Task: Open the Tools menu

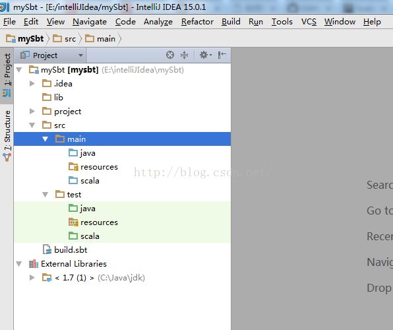Action: coord(282,22)
